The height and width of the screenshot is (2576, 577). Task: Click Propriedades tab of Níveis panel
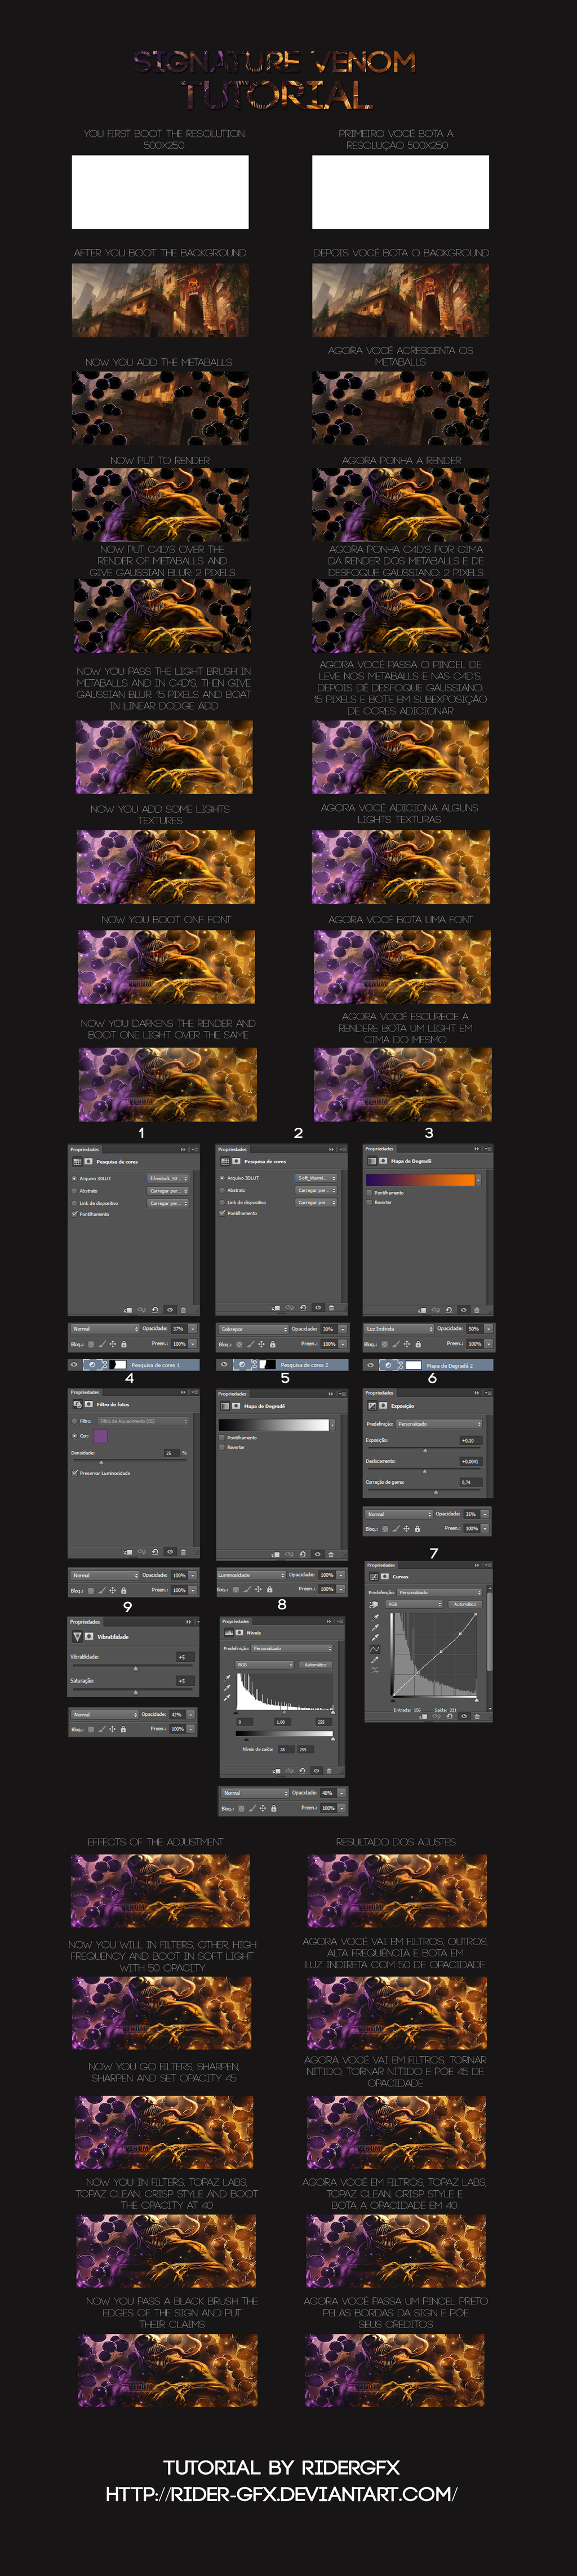click(x=236, y=1621)
